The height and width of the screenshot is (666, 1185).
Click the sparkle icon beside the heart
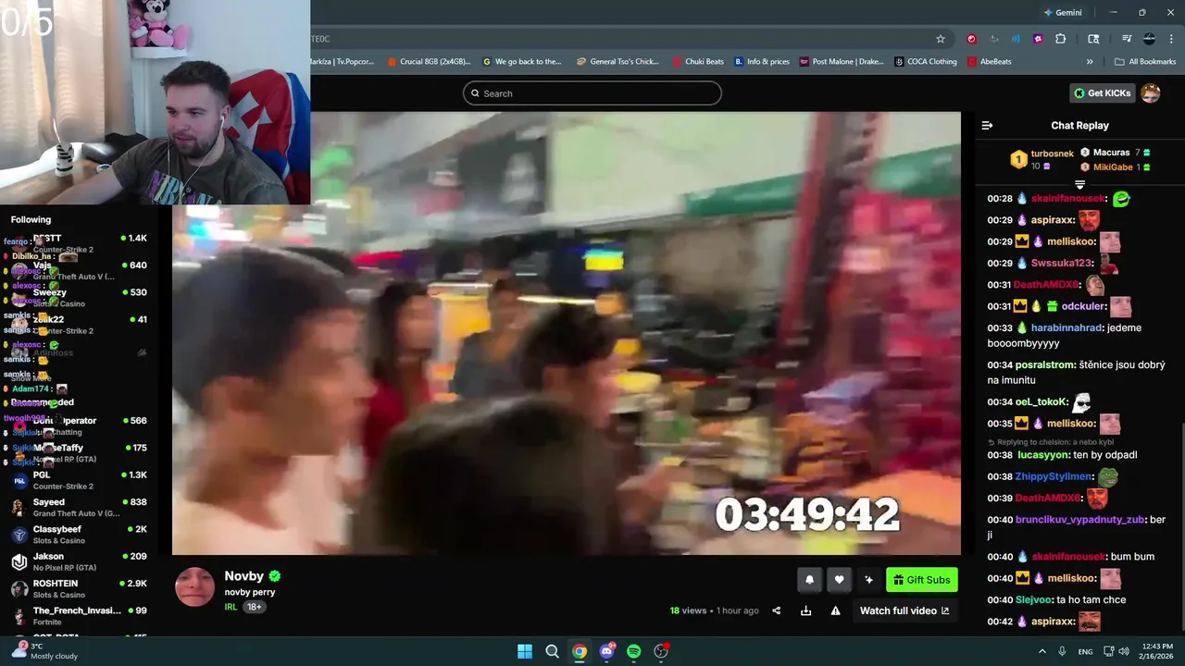pos(868,580)
